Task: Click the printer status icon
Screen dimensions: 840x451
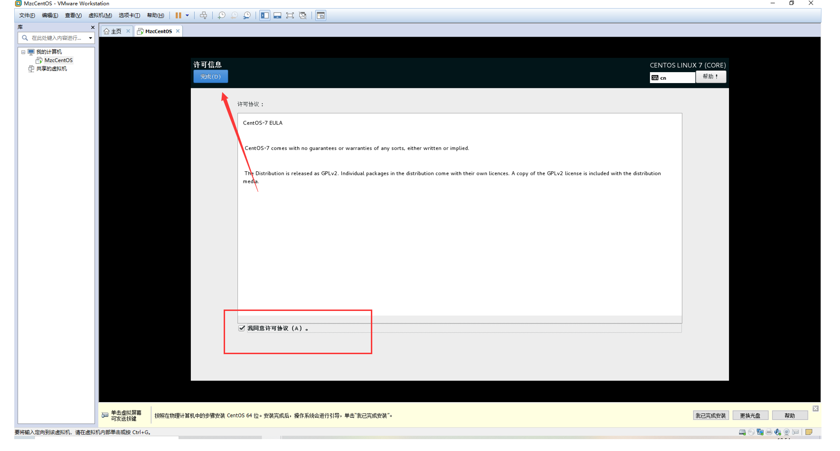Action: pyautogui.click(x=769, y=432)
